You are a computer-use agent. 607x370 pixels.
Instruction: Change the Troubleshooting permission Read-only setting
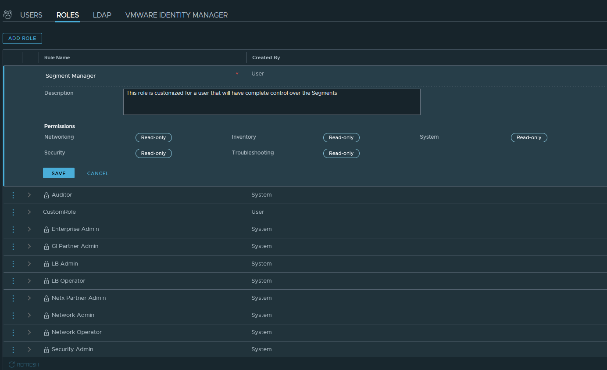click(341, 153)
